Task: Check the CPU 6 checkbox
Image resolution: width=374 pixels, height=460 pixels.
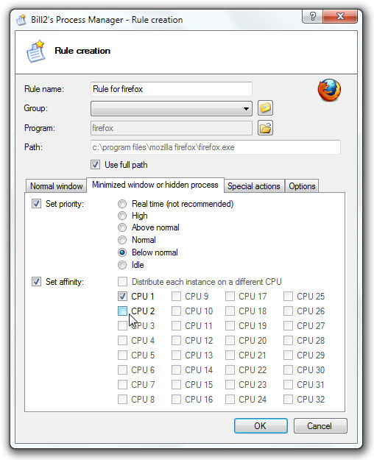Action: pos(122,370)
